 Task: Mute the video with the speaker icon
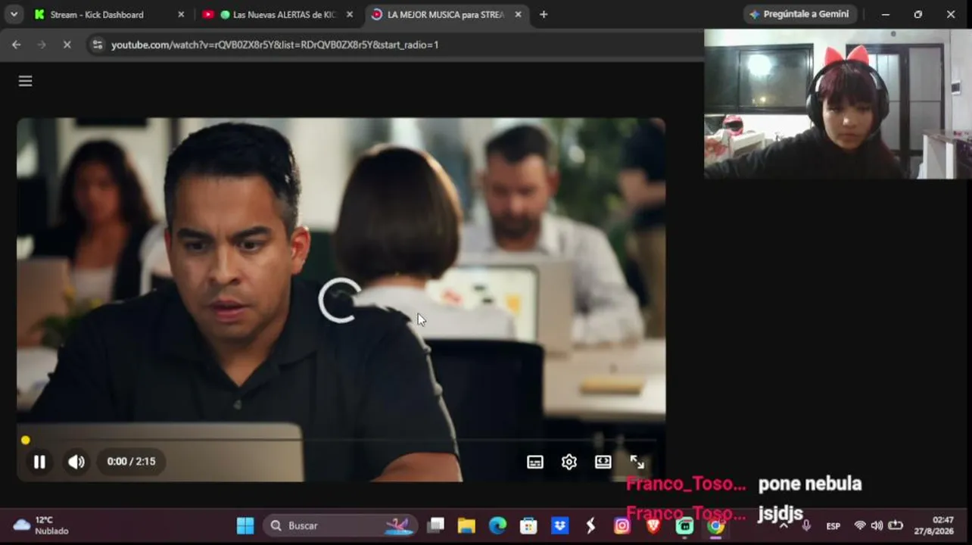pyautogui.click(x=76, y=462)
